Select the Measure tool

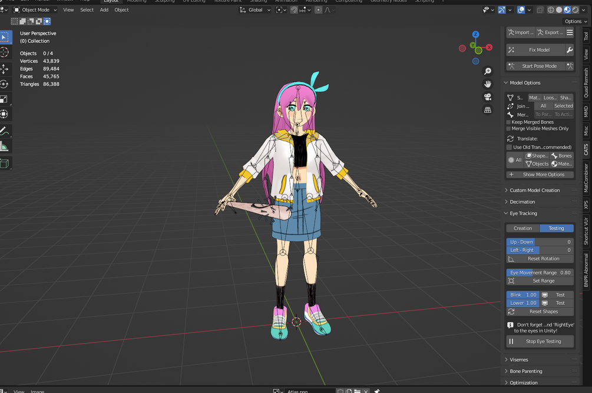coord(5,146)
